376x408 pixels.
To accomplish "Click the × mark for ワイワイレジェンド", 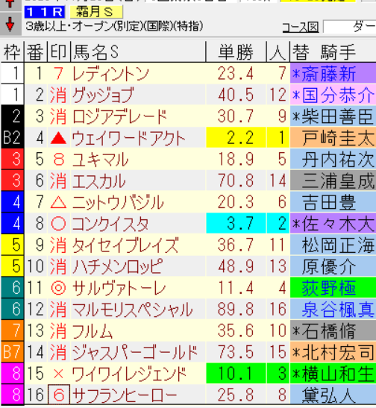I will 58,374.
